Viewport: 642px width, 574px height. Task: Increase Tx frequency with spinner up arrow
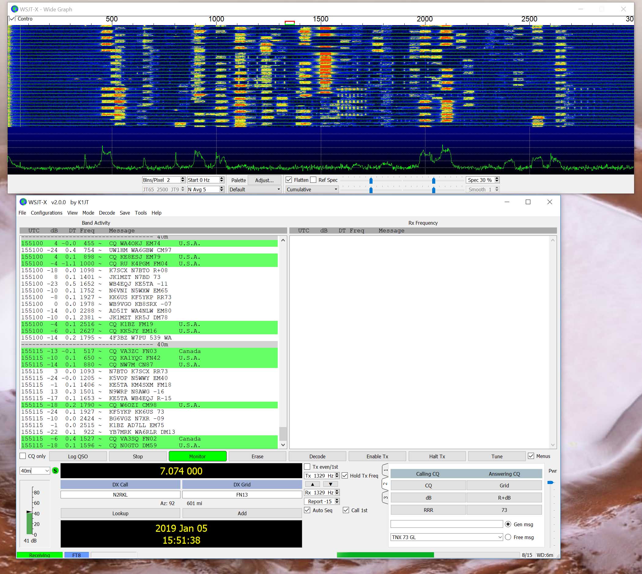coord(337,474)
